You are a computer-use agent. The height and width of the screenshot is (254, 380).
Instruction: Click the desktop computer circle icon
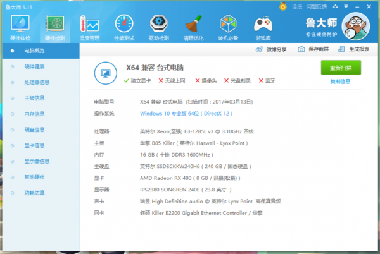[105, 73]
